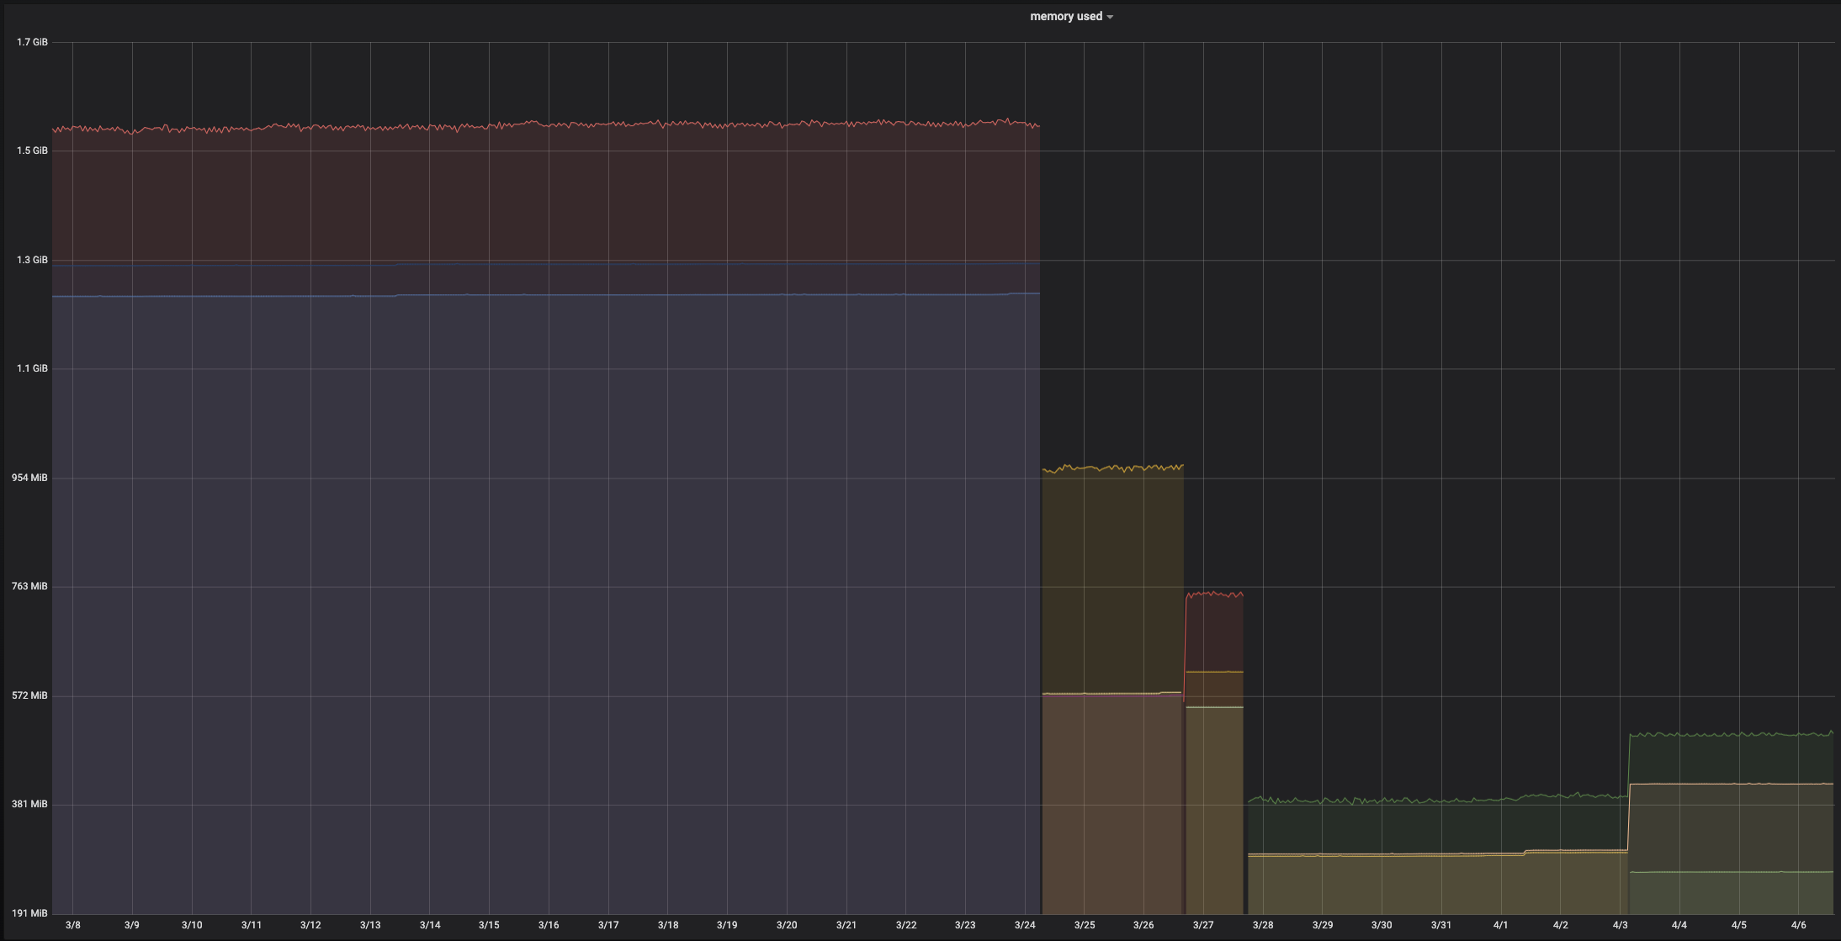This screenshot has width=1841, height=941.
Task: Click the 1.3 GiB axis label
Action: (x=30, y=260)
